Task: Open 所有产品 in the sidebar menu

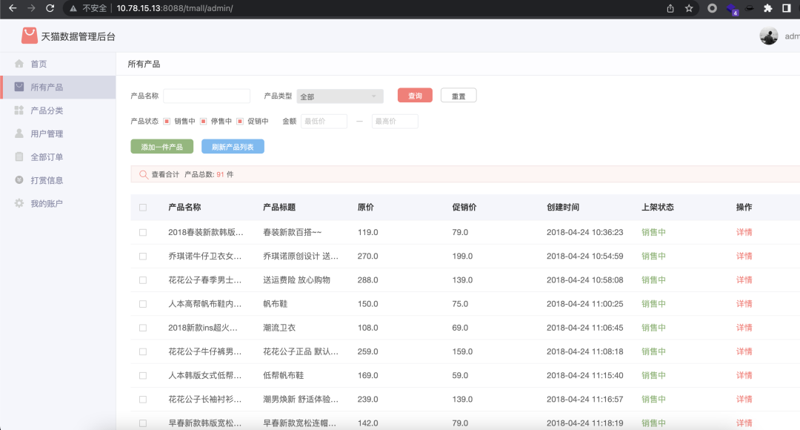Action: pyautogui.click(x=47, y=87)
